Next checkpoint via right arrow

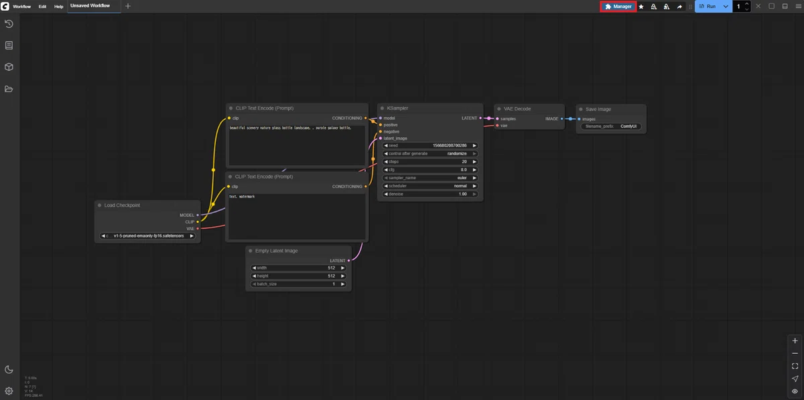coord(192,235)
